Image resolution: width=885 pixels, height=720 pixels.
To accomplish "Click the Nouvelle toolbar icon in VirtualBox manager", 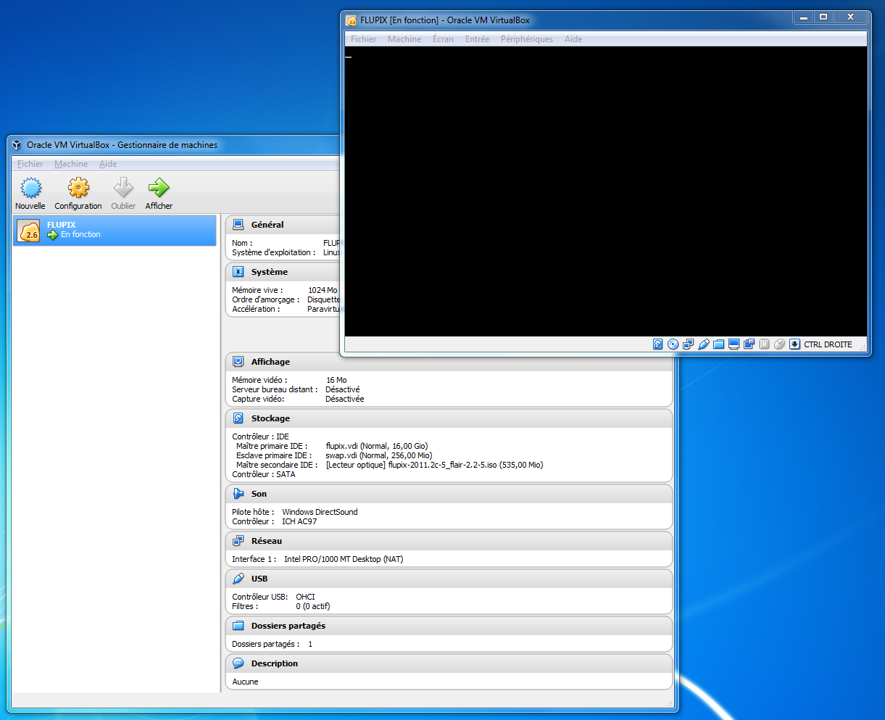I will [30, 189].
